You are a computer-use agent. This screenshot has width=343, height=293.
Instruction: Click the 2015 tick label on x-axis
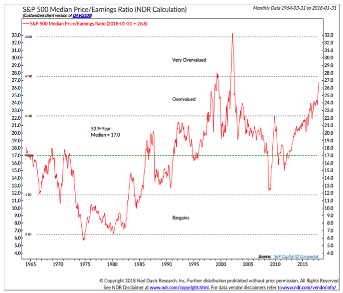click(x=302, y=264)
